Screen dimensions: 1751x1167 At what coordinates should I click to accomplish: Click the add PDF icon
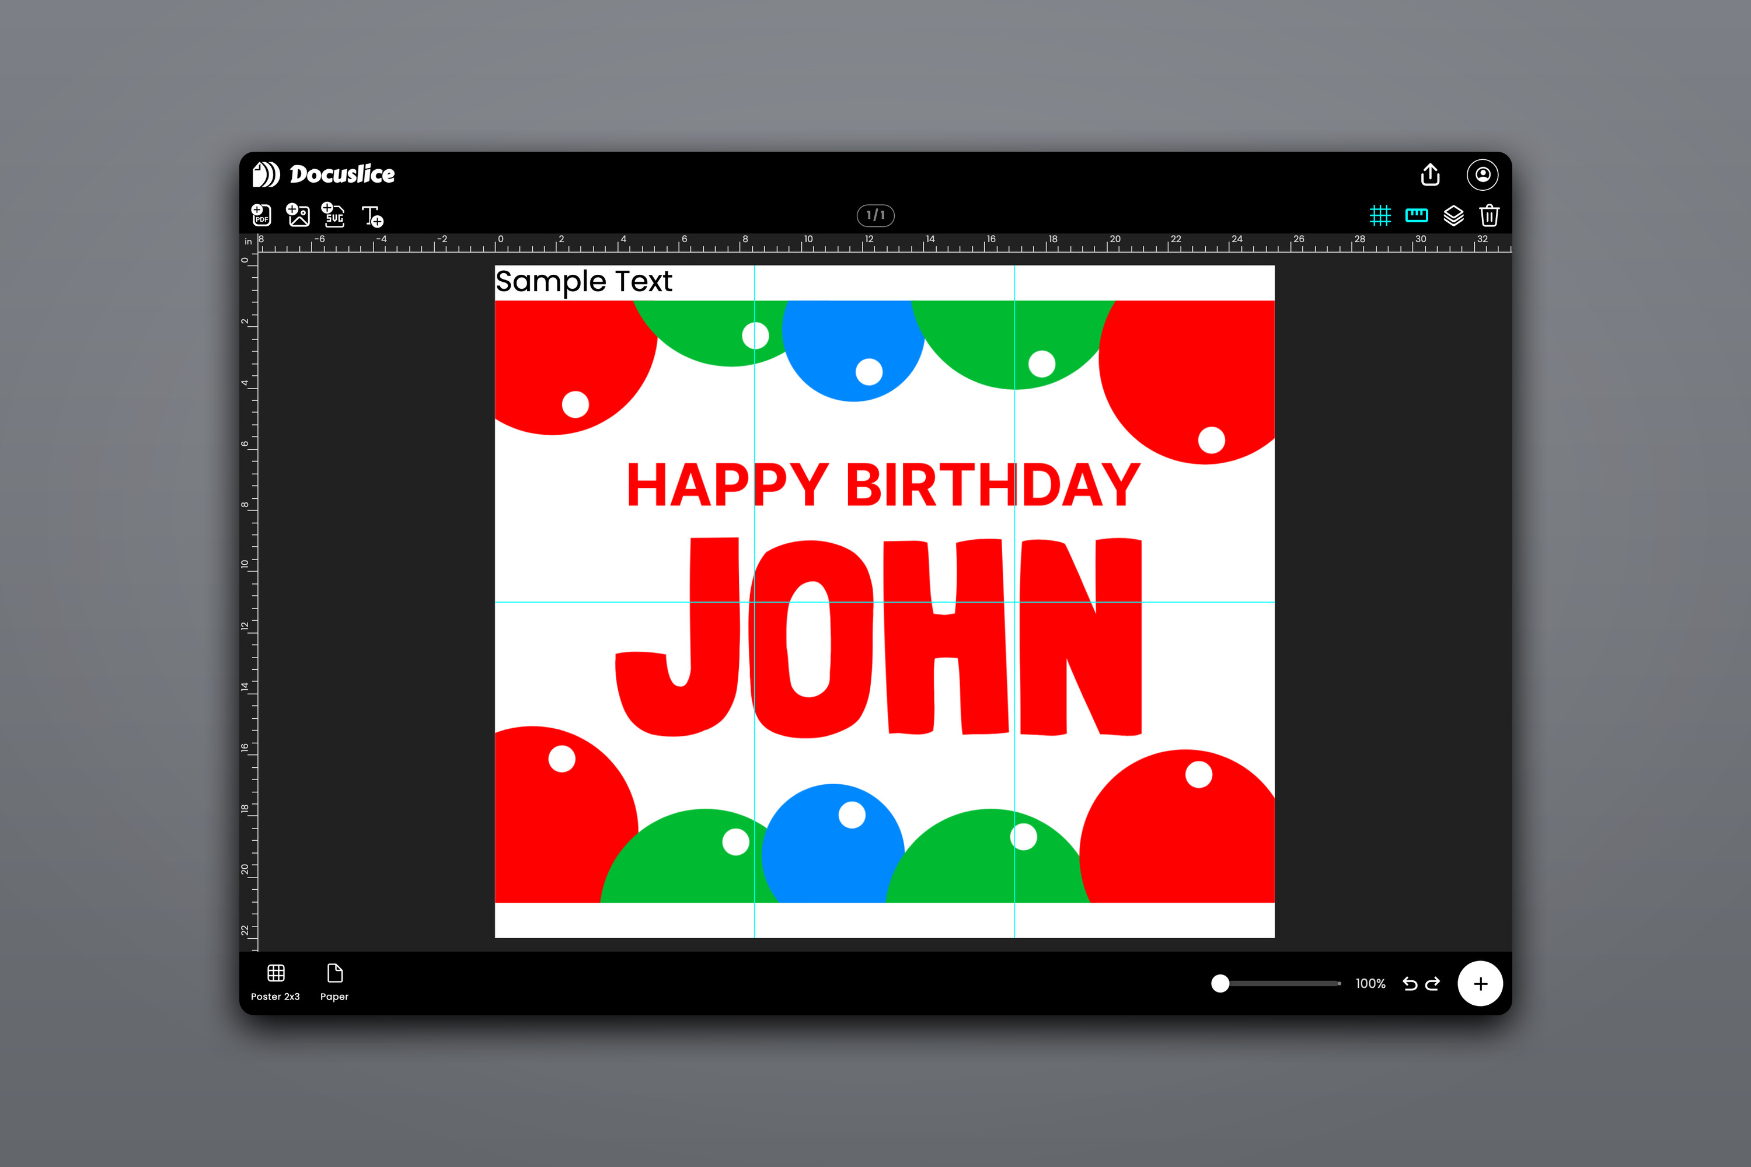261,215
